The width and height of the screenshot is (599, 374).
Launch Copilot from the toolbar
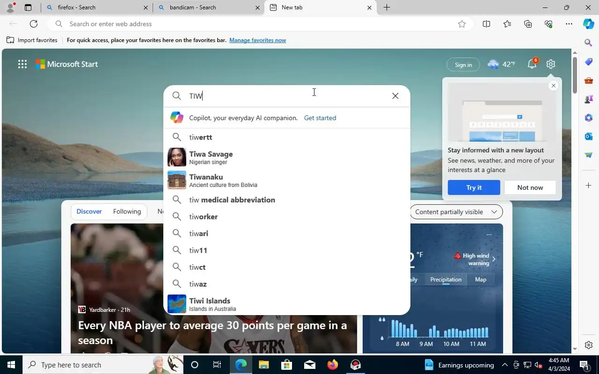point(589,24)
